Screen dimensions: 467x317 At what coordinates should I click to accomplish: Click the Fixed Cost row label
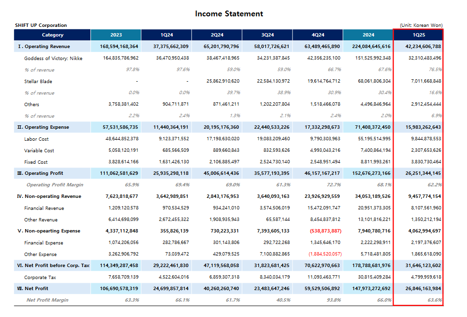(x=36, y=162)
